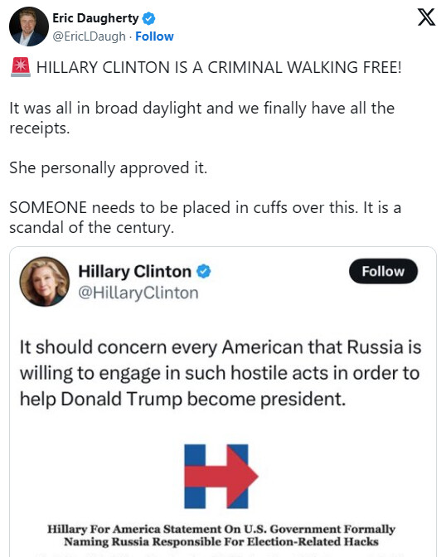
Task: Click the Hillary H arrow campaign logo
Action: [x=221, y=477]
